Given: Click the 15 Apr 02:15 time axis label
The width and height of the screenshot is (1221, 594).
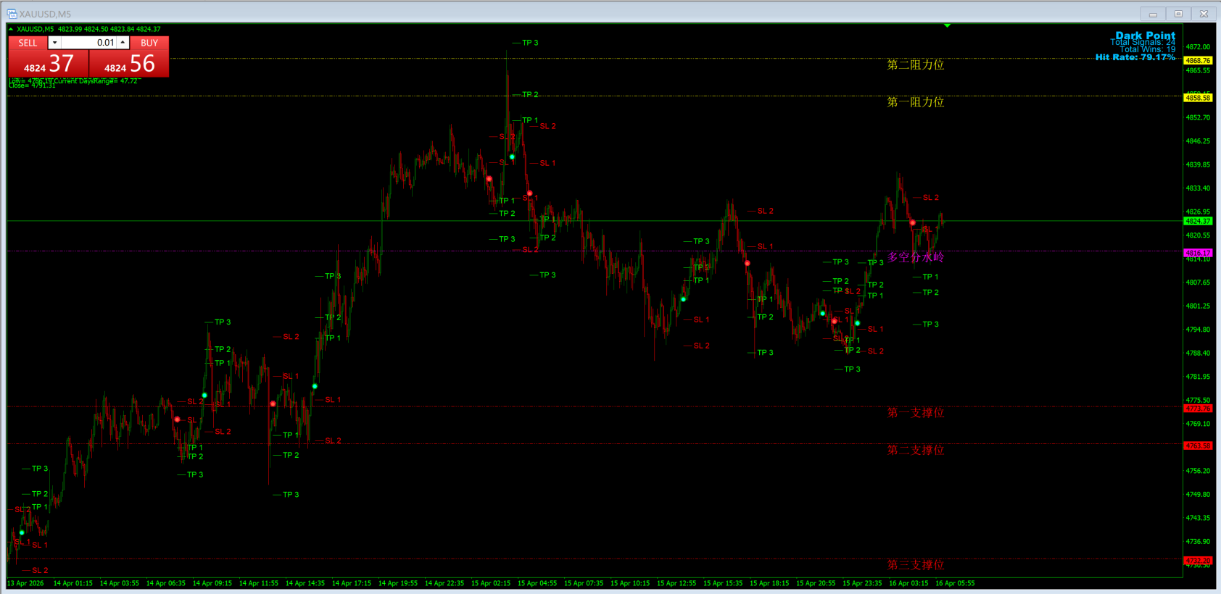Looking at the screenshot, I should coord(491,583).
